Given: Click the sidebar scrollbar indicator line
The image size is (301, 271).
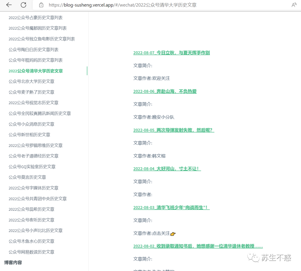Looking at the screenshot, I should 87,71.
